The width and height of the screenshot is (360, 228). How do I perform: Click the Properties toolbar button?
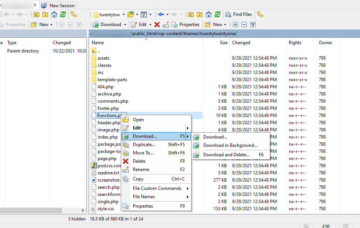coord(186,24)
